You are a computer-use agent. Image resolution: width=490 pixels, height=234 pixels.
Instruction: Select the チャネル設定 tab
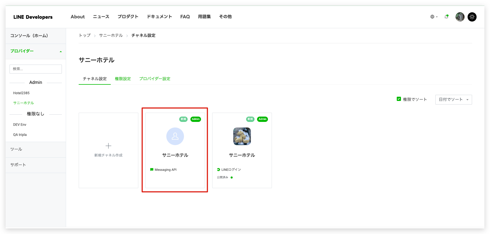tap(95, 79)
